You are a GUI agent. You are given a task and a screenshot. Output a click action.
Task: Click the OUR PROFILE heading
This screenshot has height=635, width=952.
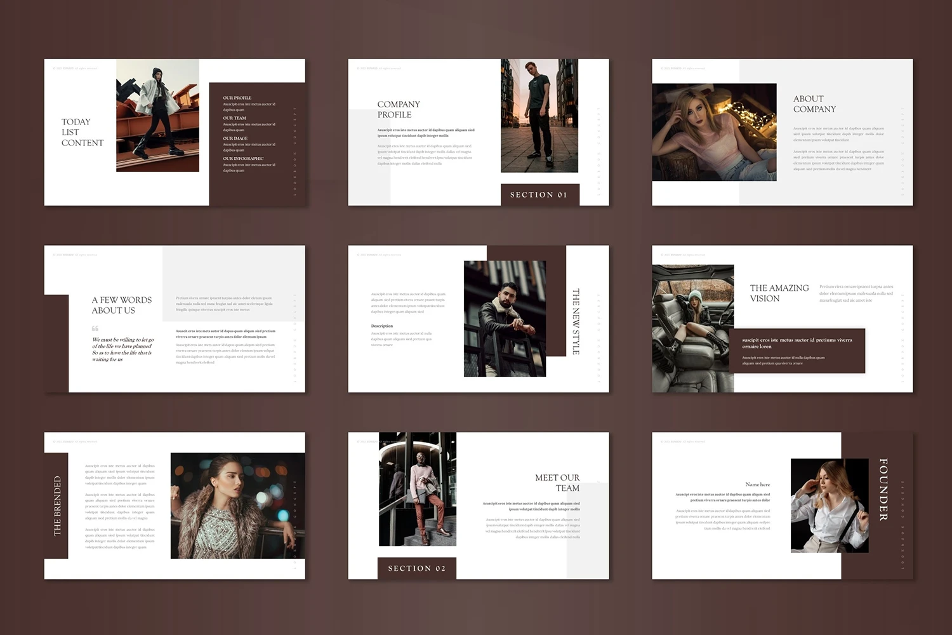tap(237, 98)
